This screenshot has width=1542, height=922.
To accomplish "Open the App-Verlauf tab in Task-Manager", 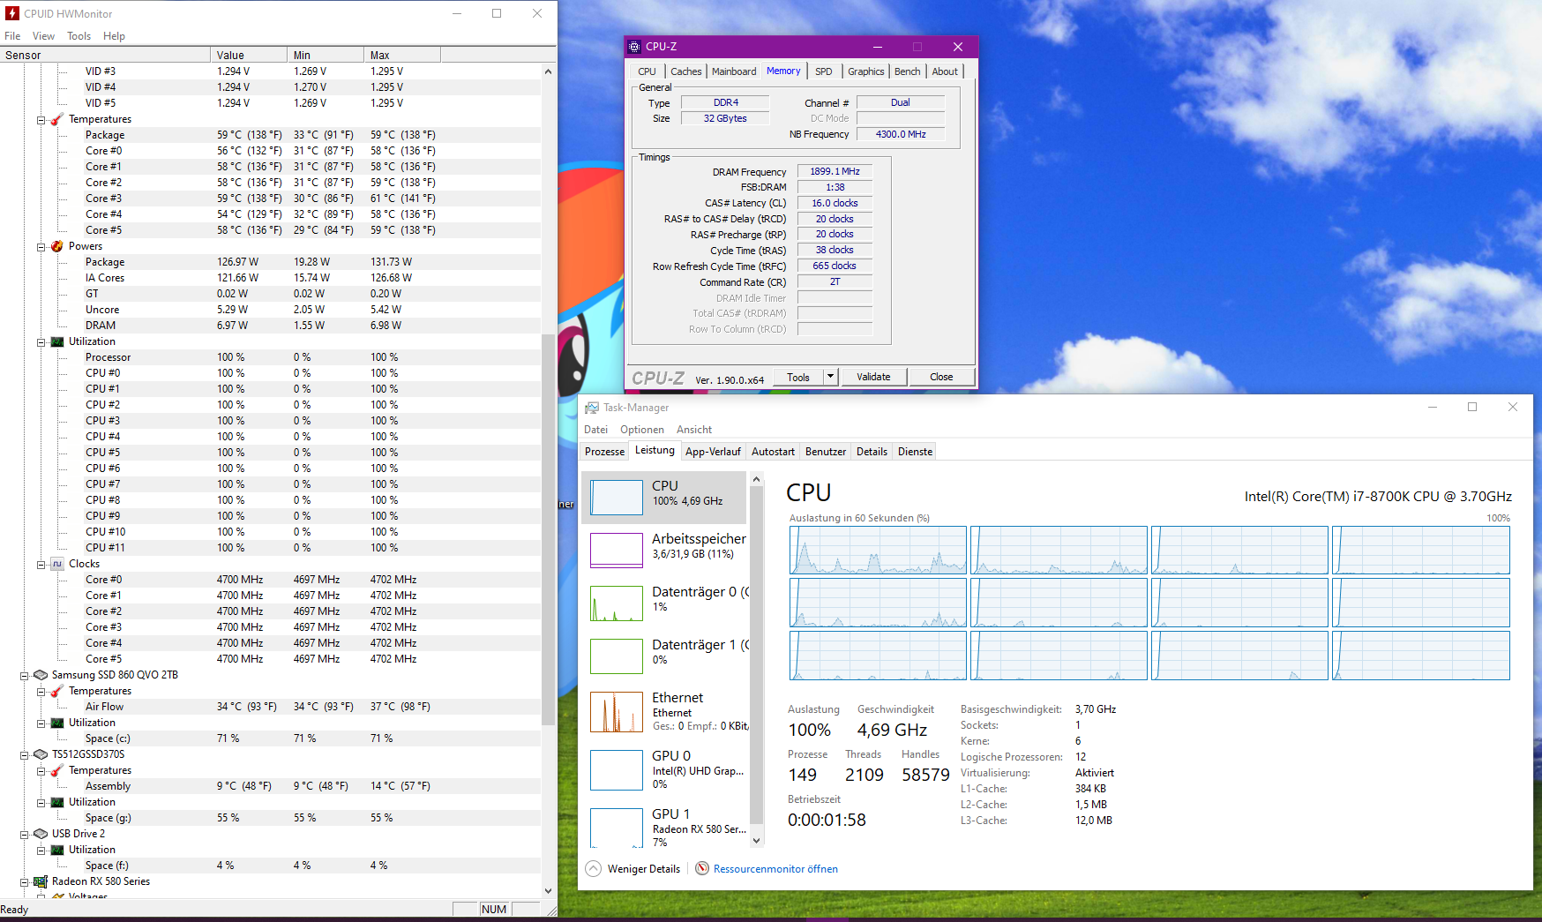I will point(713,452).
